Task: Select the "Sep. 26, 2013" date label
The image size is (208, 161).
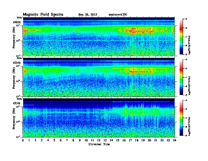Action: coord(88,15)
